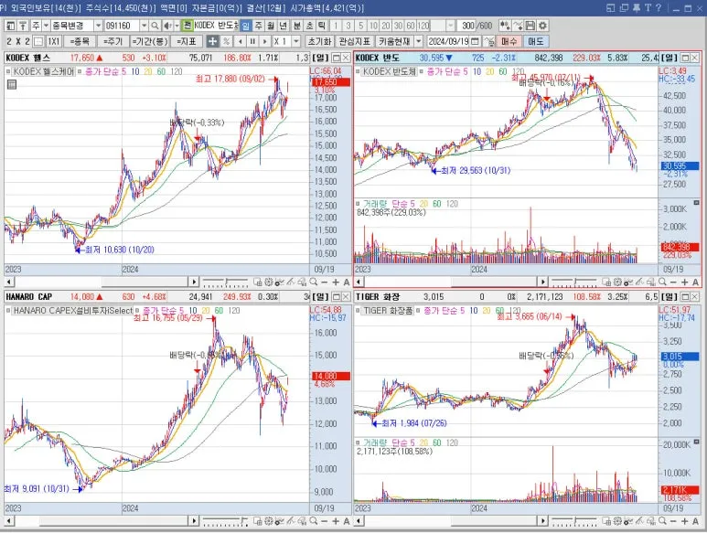Select the 1X1 layout option
707x533 pixels.
tap(53, 41)
